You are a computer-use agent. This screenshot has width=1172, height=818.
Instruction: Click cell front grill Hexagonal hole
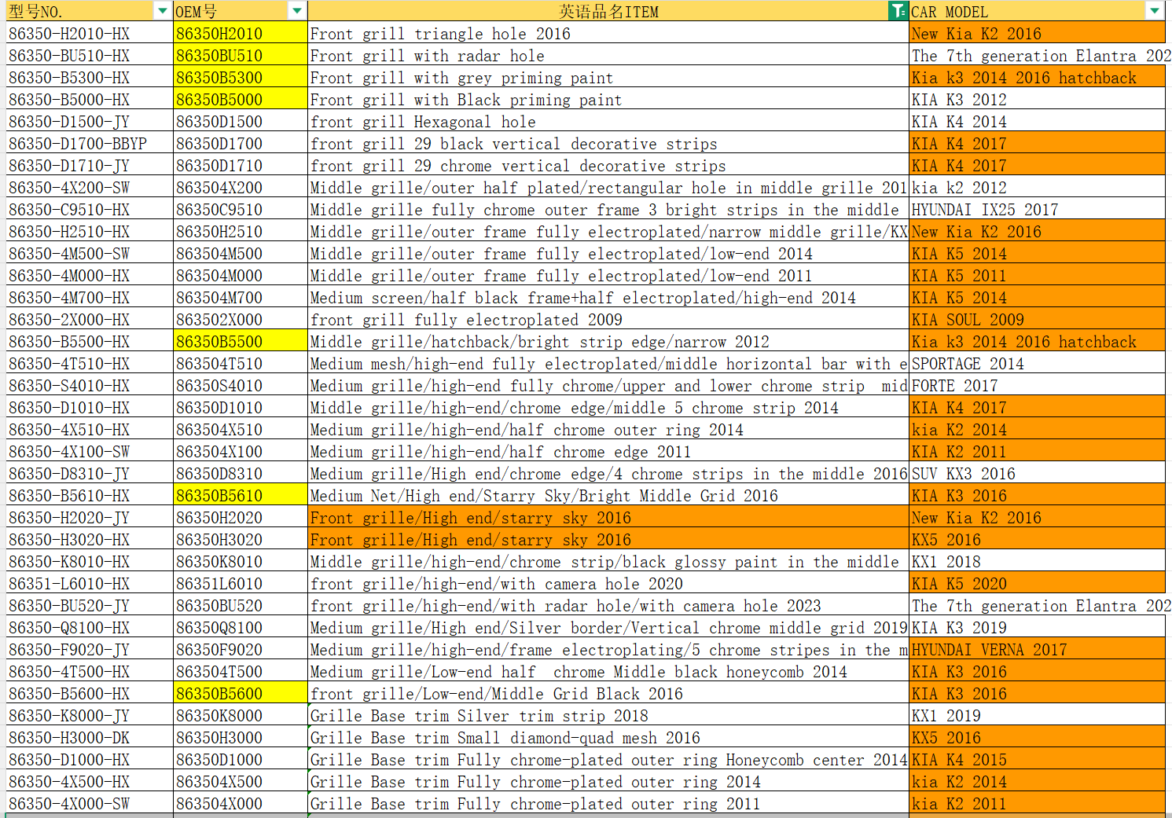607,122
